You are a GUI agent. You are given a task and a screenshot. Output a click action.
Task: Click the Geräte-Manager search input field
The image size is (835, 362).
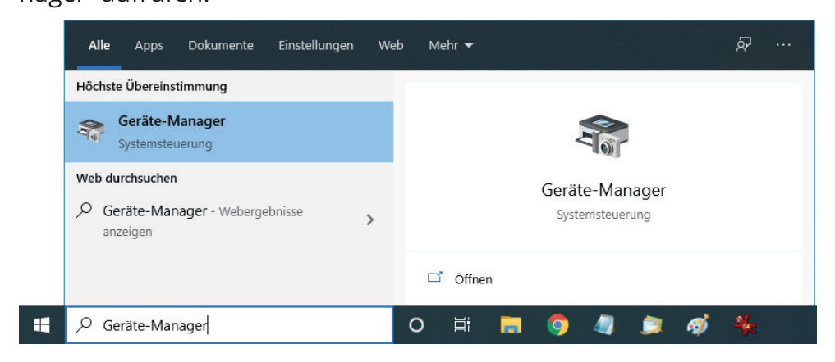click(229, 325)
